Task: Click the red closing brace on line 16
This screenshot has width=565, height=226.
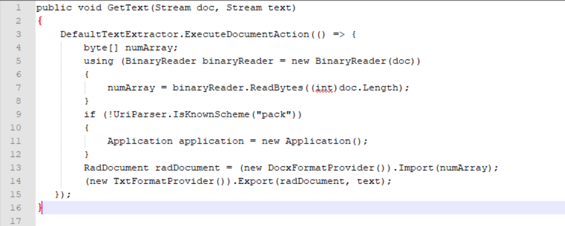Action: point(39,208)
